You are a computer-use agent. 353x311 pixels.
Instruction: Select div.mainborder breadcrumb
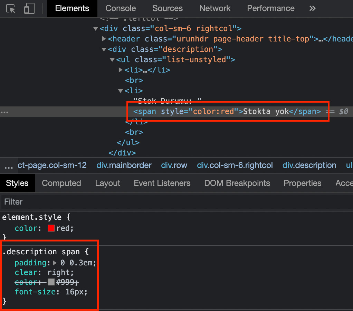124,165
